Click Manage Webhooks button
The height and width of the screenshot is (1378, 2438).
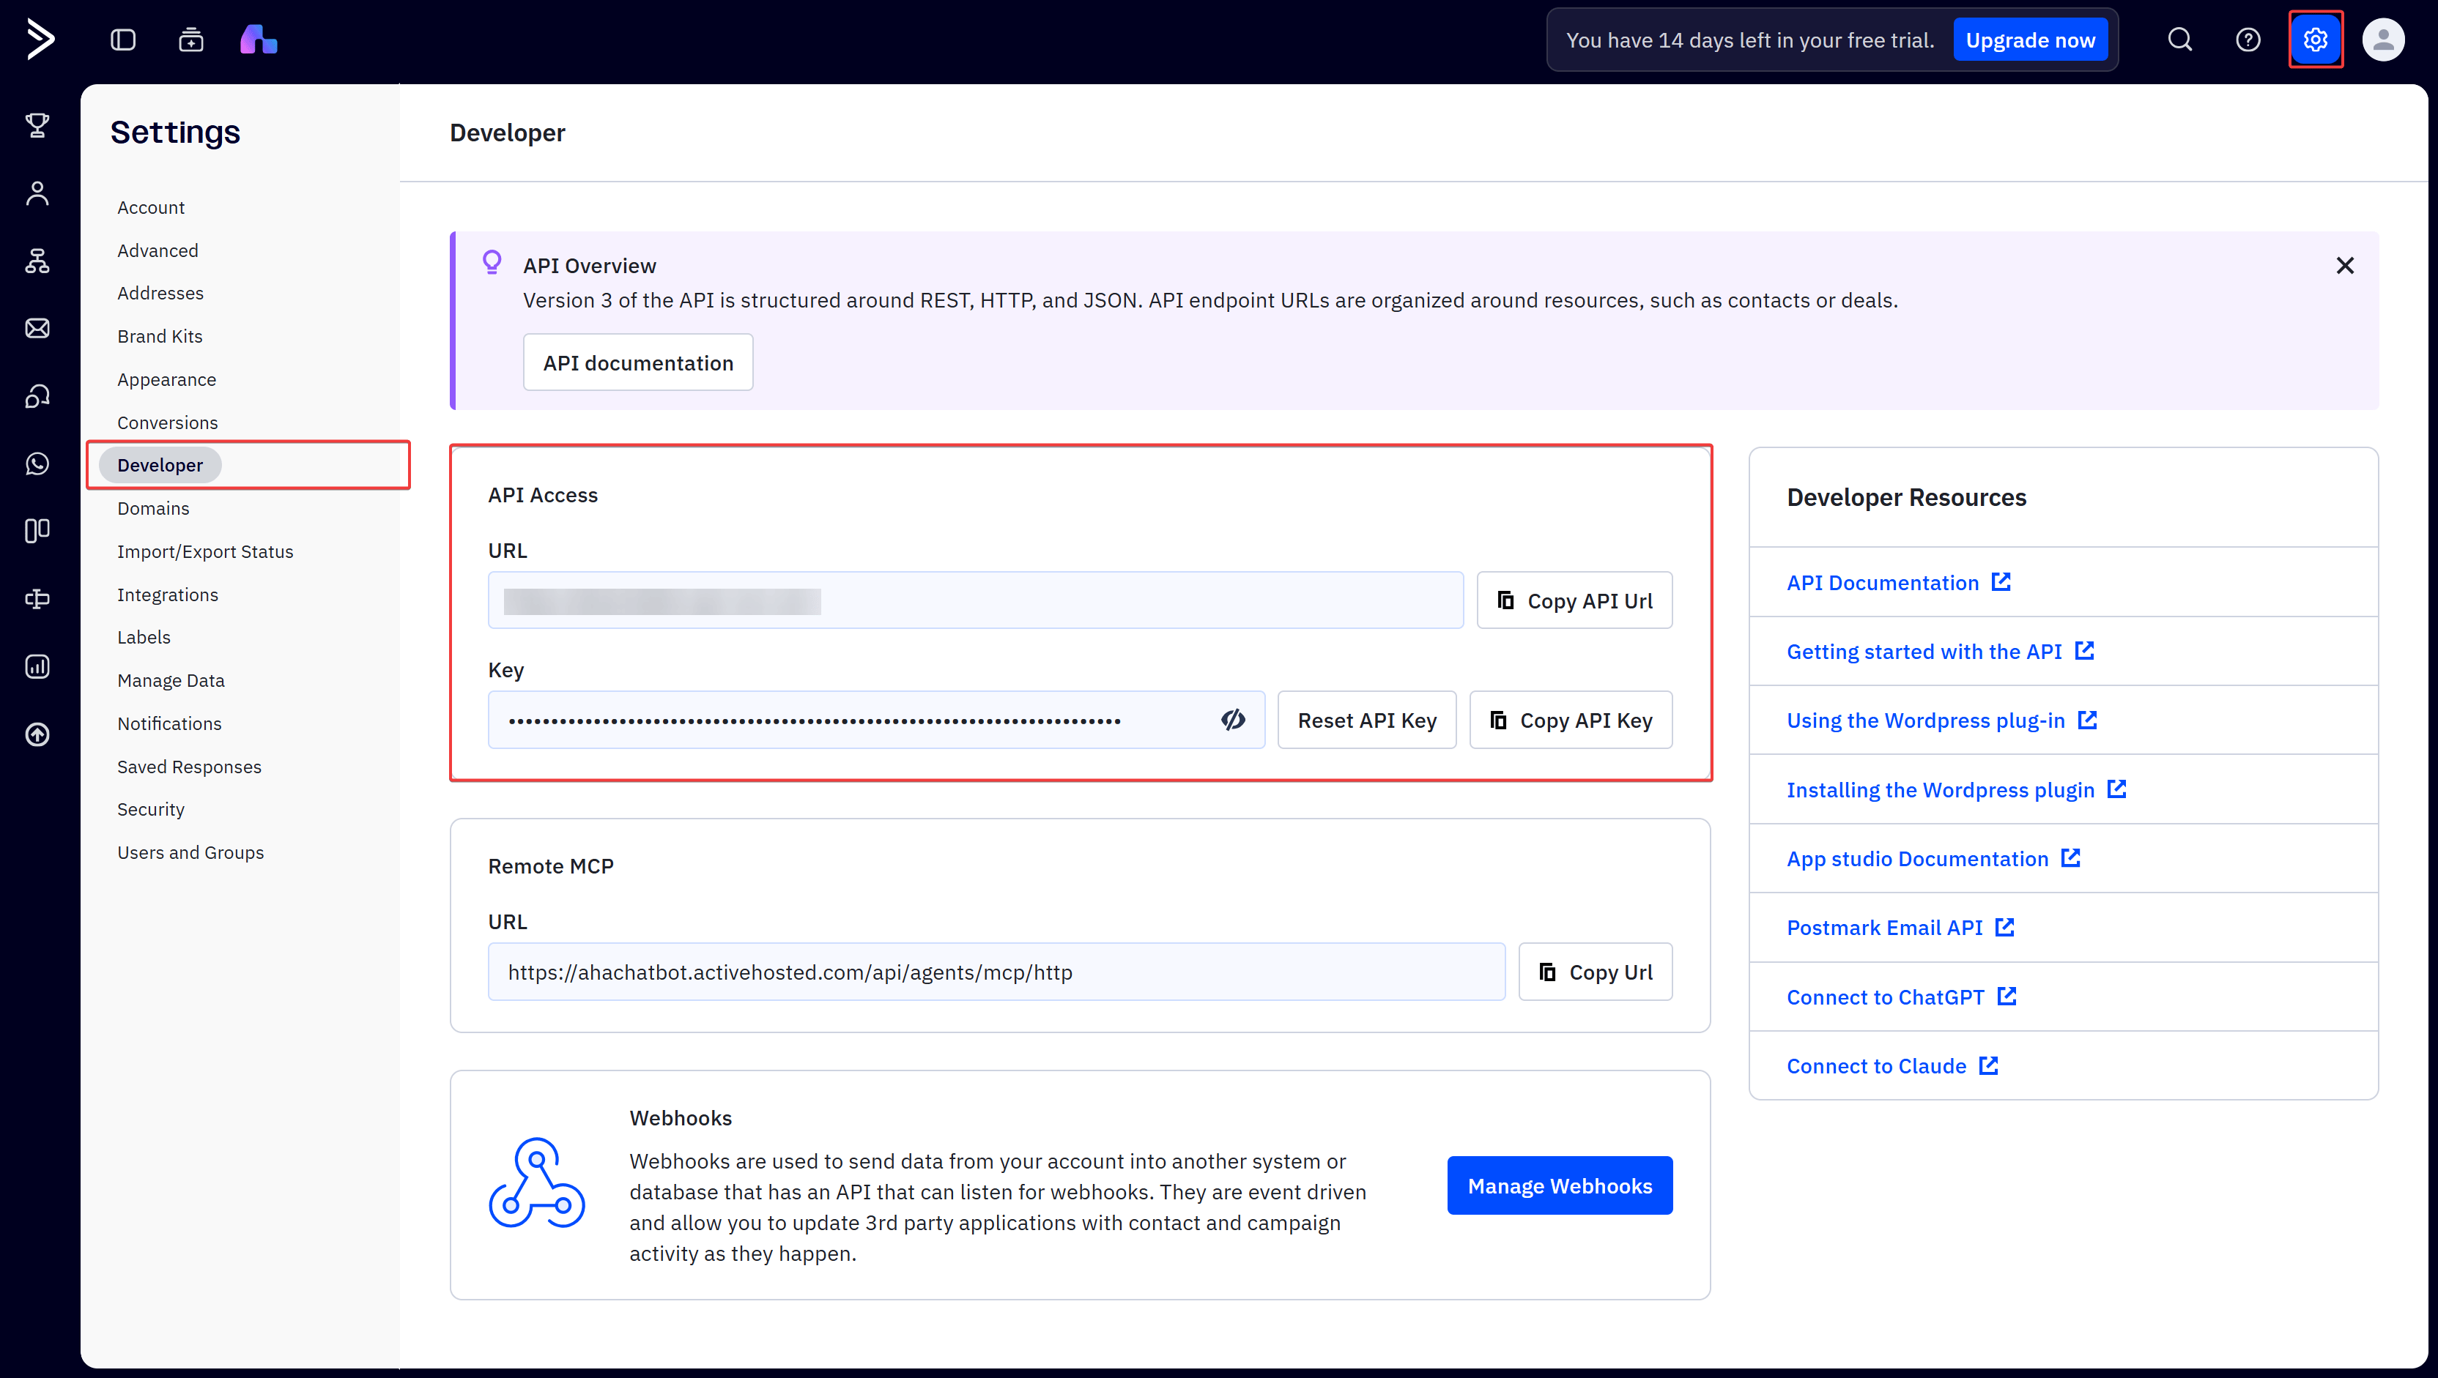coord(1560,1186)
